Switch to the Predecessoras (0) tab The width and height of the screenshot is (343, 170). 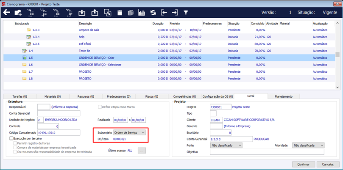point(119,96)
